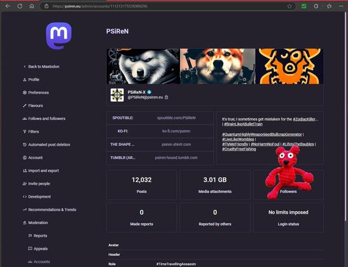
Task: Click the 3.01 GB Media attachments card
Action: tap(215, 185)
